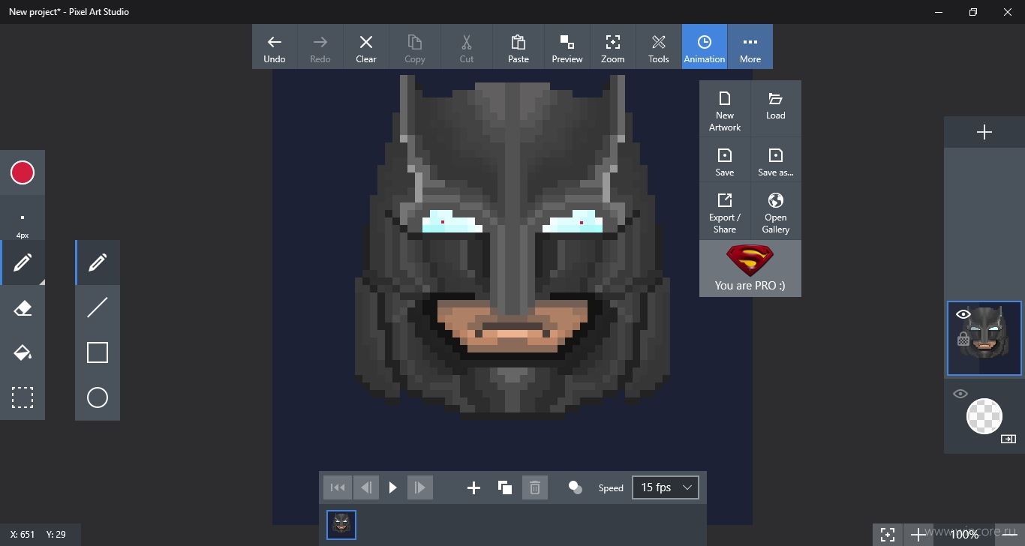Choose Save as... option
The image size is (1025, 546).
pos(776,160)
